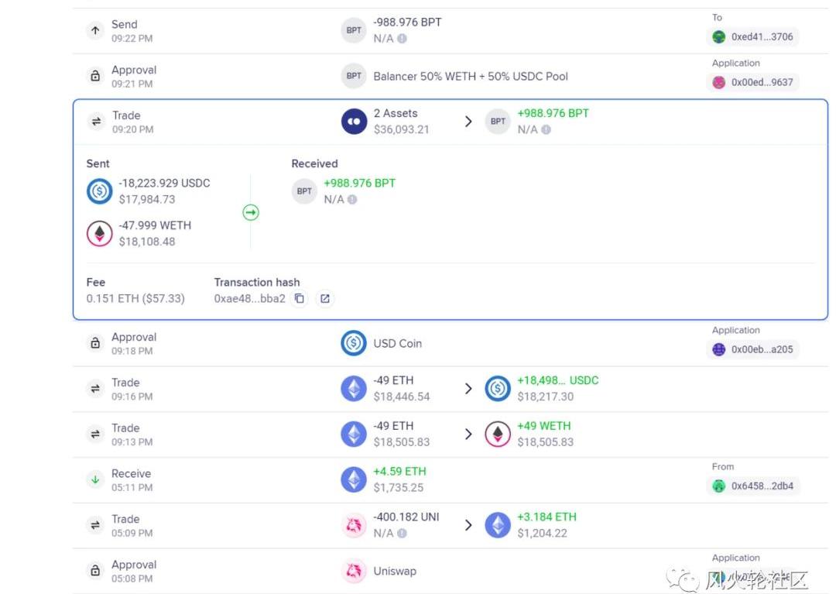
Task: Copy the transaction hash
Action: [x=300, y=299]
